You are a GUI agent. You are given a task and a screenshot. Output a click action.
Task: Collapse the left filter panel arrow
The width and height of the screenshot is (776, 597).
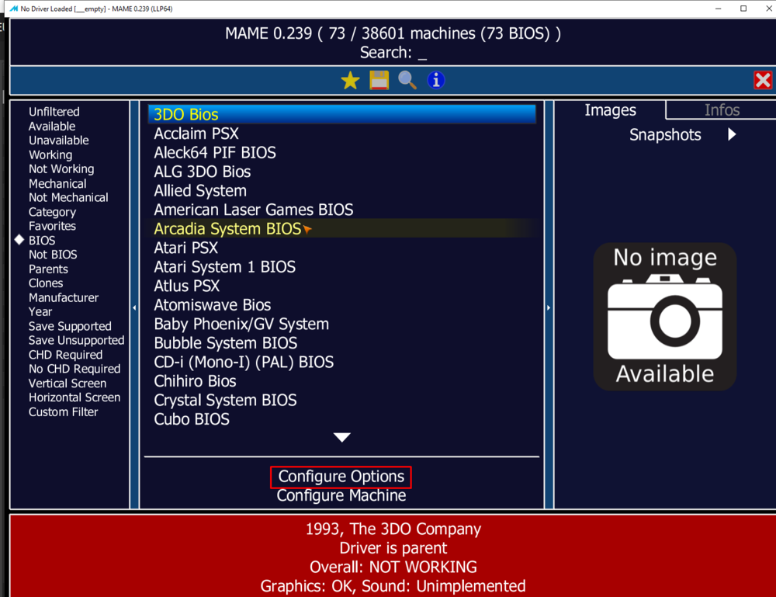pos(134,308)
